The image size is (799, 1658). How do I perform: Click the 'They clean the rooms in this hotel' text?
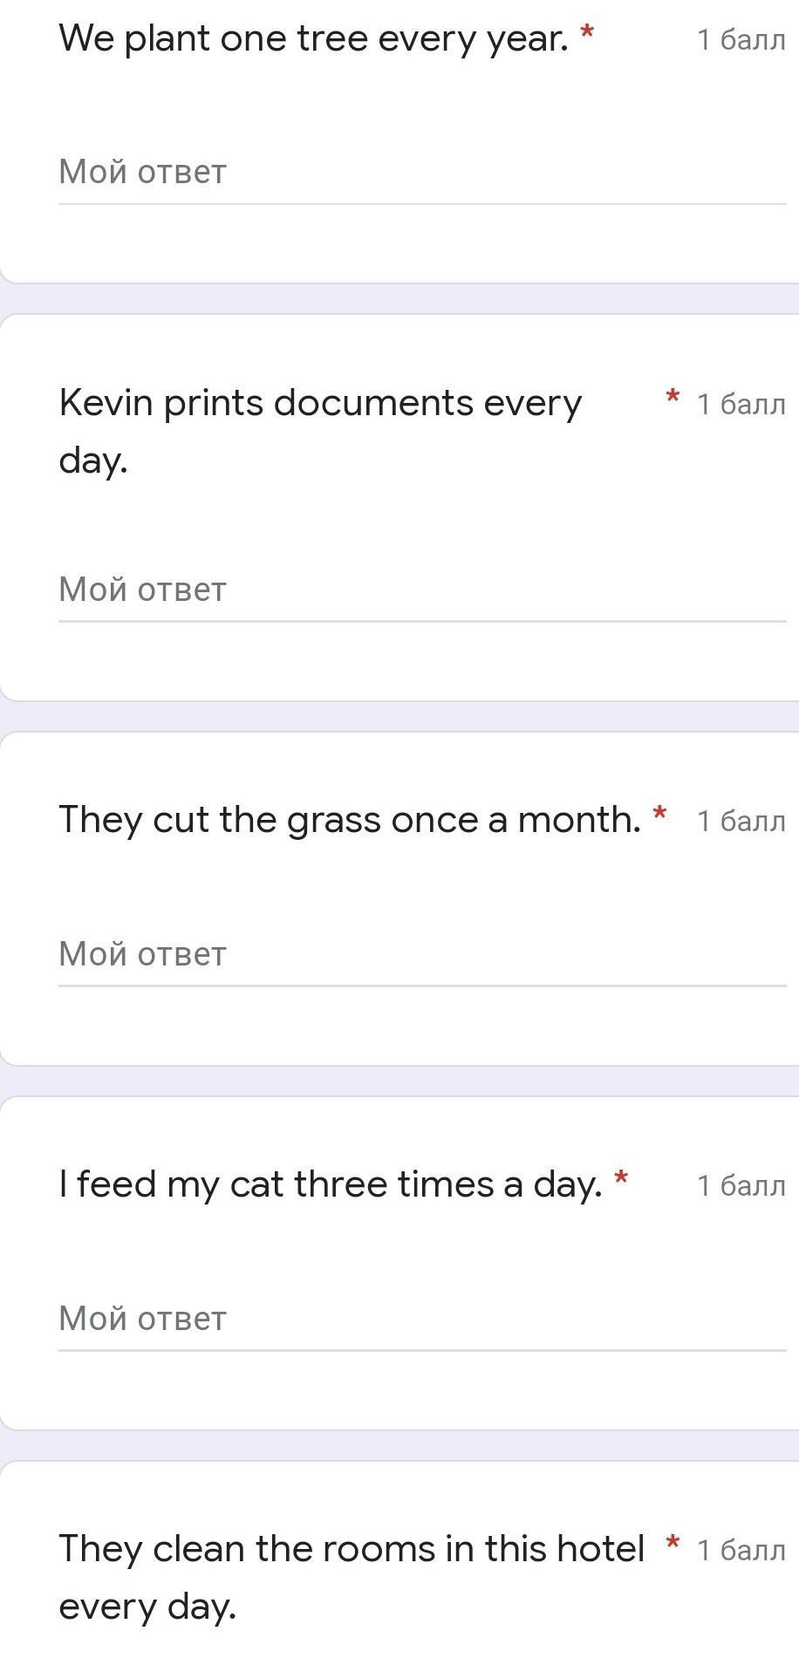point(352,1550)
